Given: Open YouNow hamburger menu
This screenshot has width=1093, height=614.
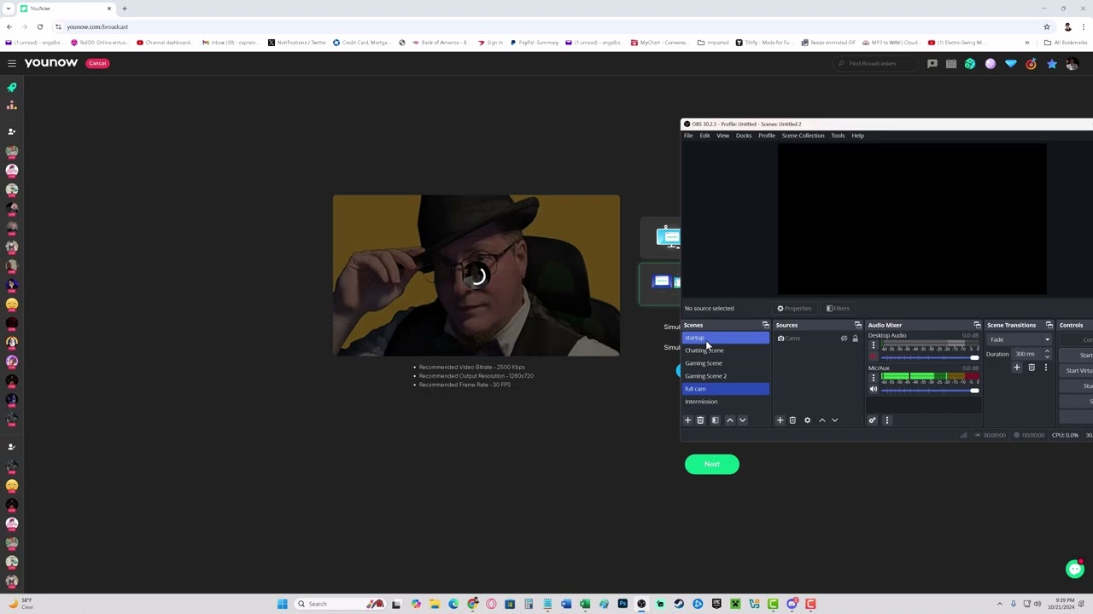Looking at the screenshot, I should [12, 63].
